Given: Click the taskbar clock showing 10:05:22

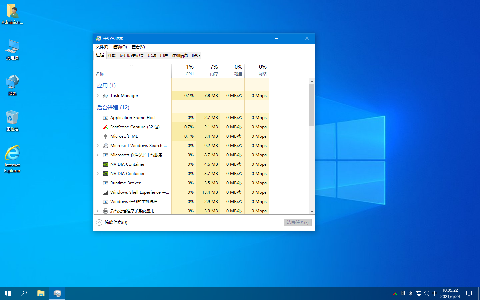Looking at the screenshot, I should click(x=450, y=293).
